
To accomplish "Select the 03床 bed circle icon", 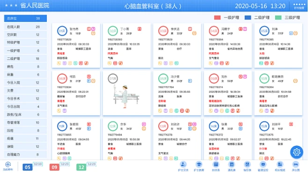I will click(x=163, y=31).
